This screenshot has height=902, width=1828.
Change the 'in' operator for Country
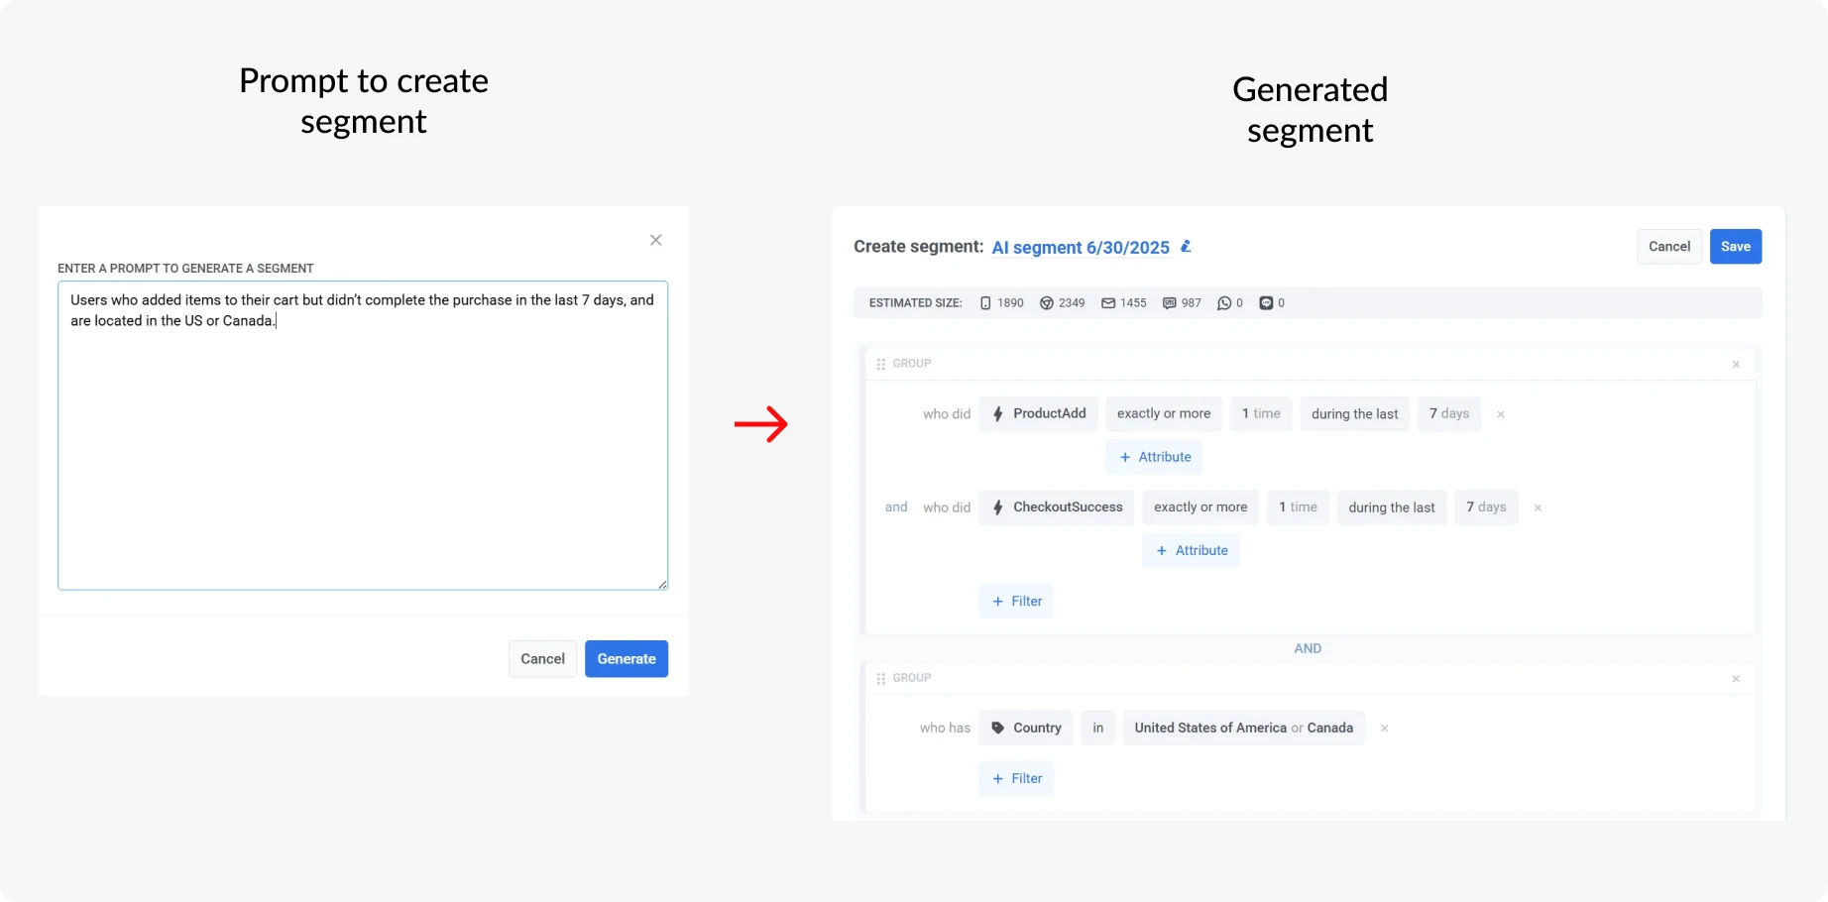(1097, 728)
